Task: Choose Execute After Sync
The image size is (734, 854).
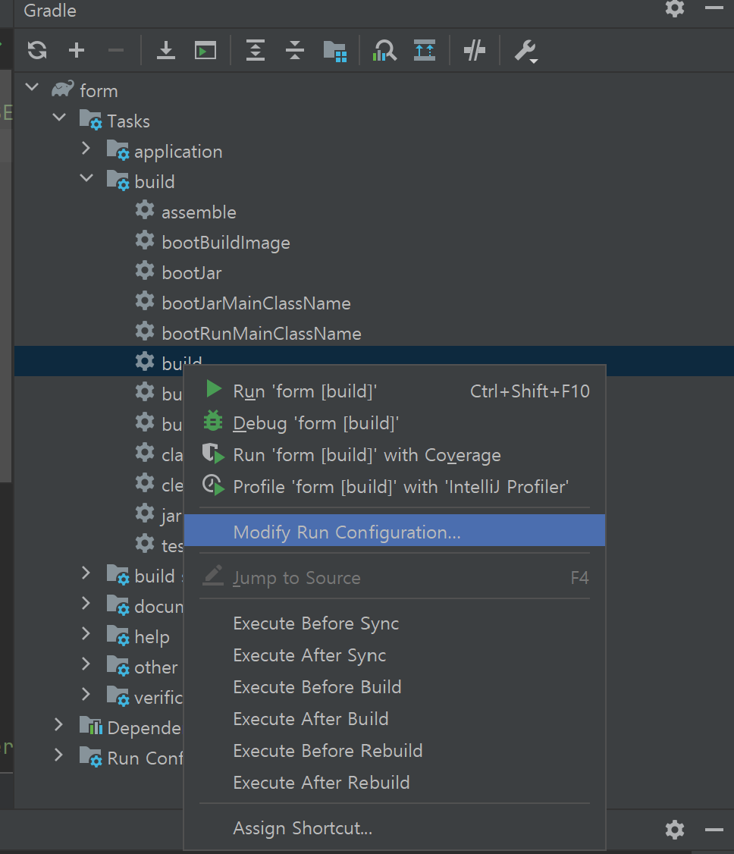Action: pos(395,655)
